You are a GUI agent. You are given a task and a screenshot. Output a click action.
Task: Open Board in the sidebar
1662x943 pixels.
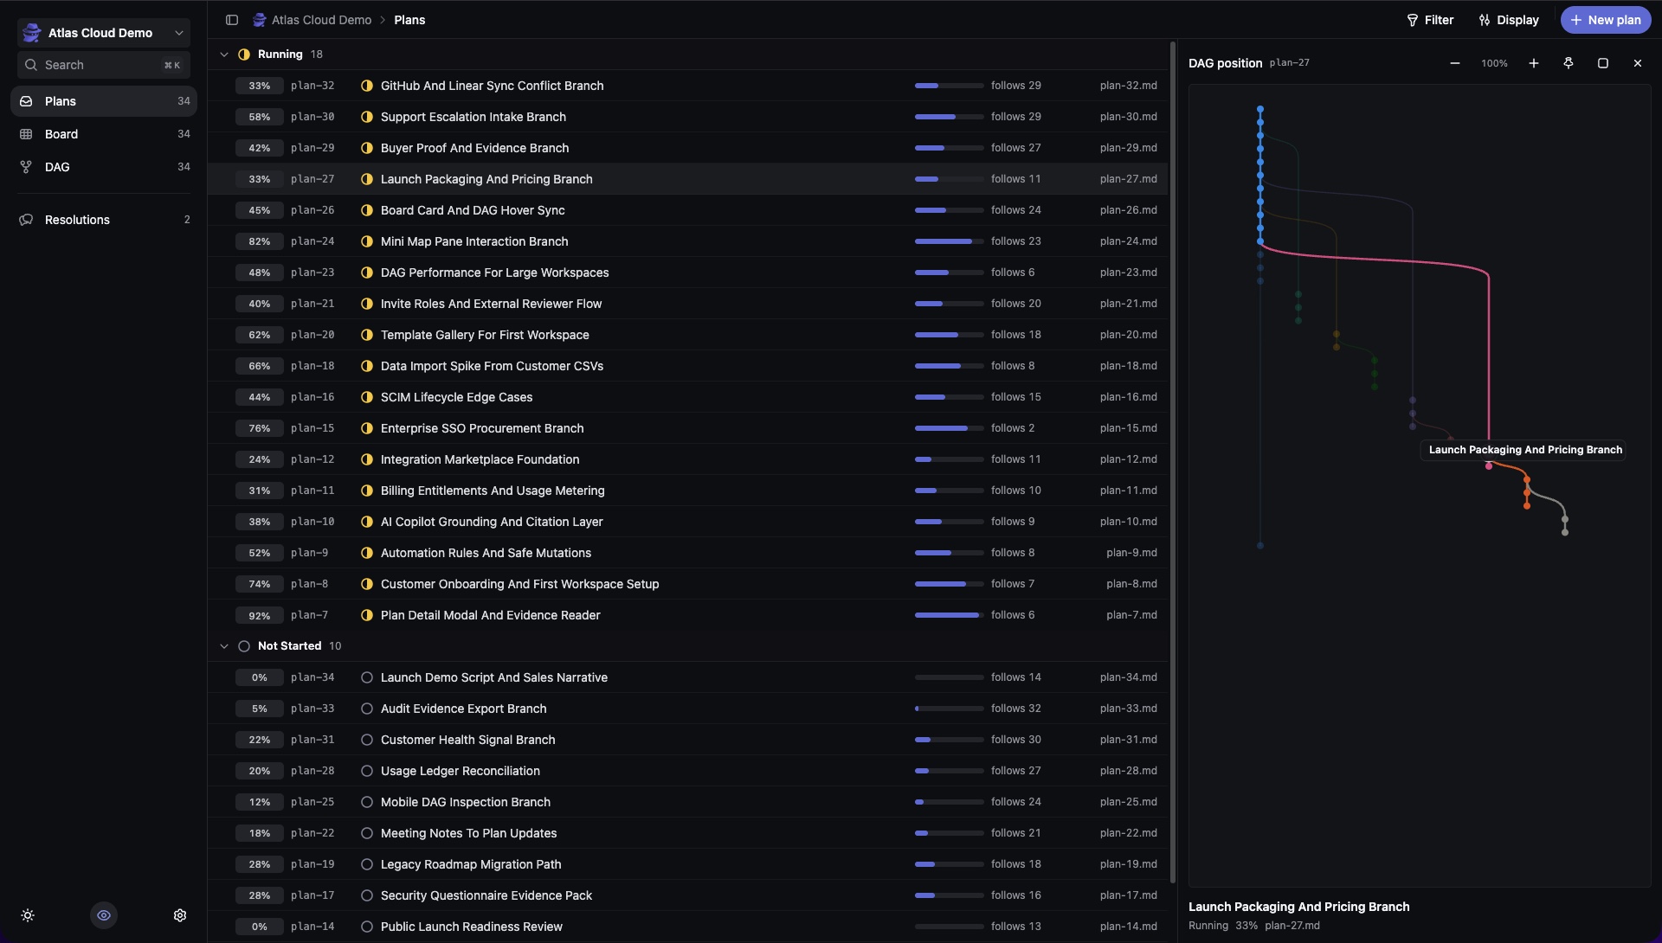click(x=104, y=134)
